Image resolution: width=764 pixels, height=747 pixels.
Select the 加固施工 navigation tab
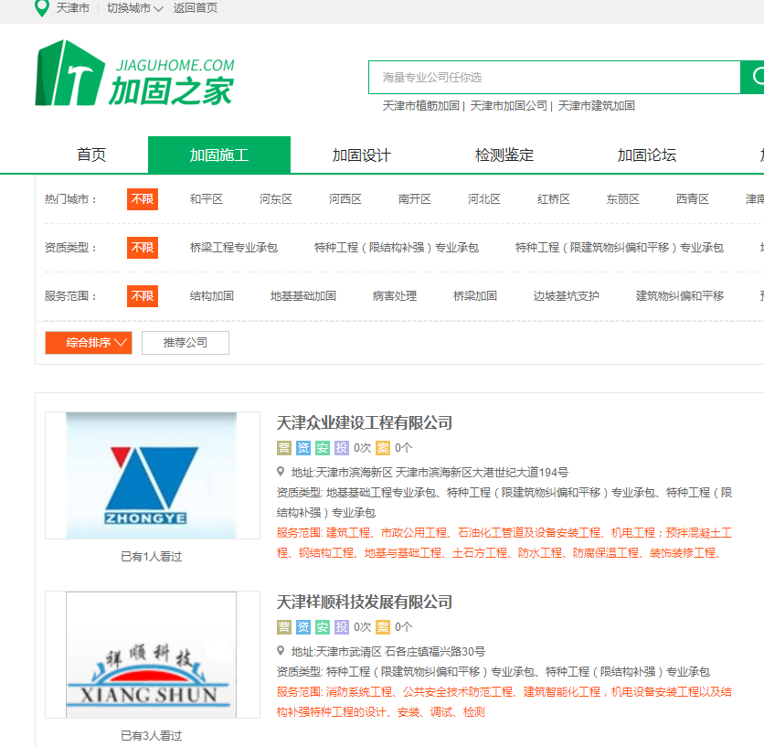[219, 155]
